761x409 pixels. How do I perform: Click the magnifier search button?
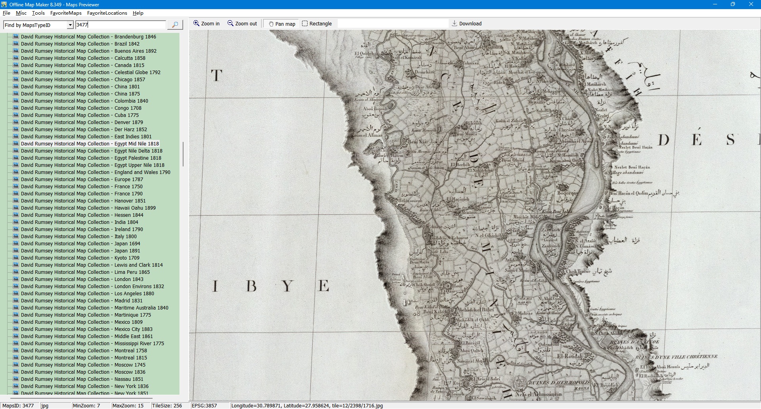(175, 25)
